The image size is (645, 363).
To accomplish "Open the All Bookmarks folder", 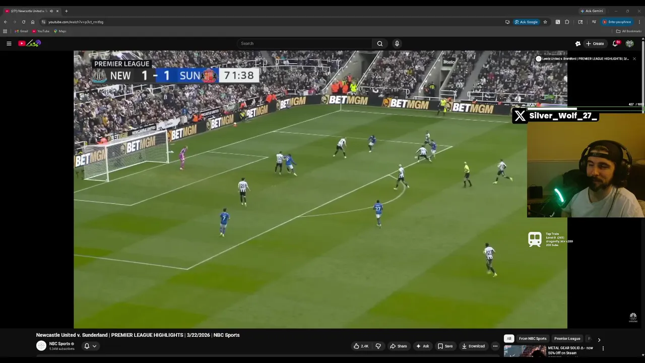I will point(628,31).
